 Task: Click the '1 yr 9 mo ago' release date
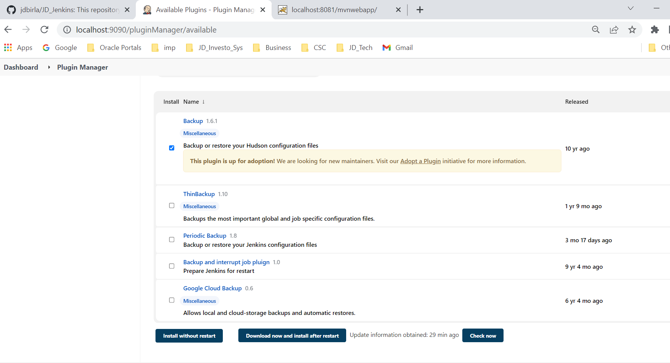point(583,206)
